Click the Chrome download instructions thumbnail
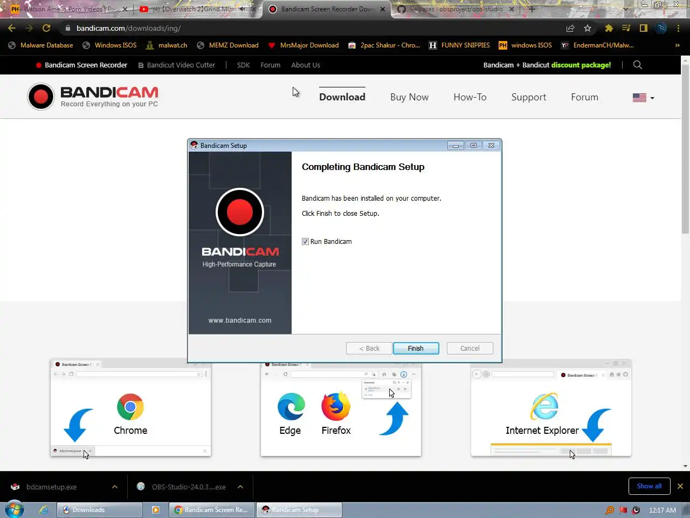690x518 pixels. (130, 408)
